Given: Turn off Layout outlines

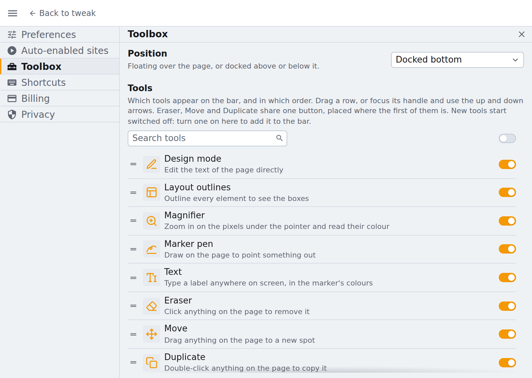Looking at the screenshot, I should [507, 192].
